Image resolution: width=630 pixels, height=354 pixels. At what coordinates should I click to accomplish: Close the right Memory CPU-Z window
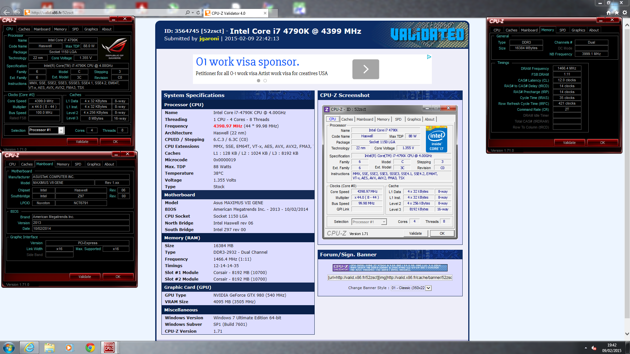(612, 20)
